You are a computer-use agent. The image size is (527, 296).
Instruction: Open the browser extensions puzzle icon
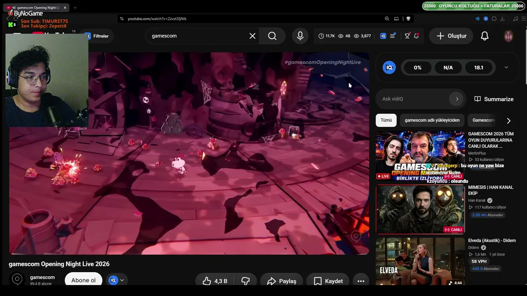pyautogui.click(x=494, y=18)
